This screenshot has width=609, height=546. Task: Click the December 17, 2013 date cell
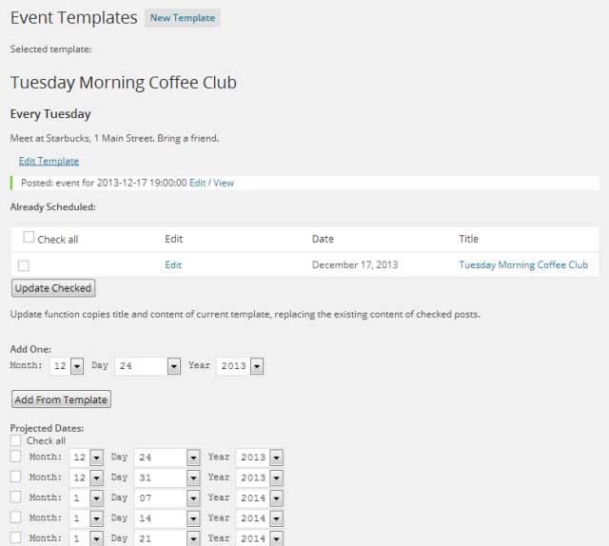click(x=355, y=264)
